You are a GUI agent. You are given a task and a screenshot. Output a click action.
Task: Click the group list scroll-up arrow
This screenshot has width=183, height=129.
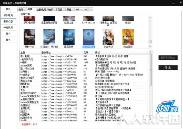150,18
